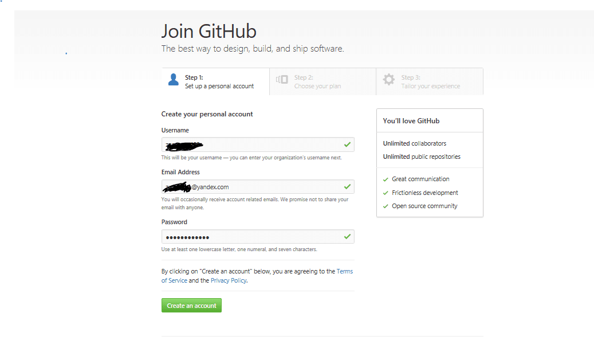
Task: Click the green checkmark beside Password field
Action: pyautogui.click(x=347, y=236)
